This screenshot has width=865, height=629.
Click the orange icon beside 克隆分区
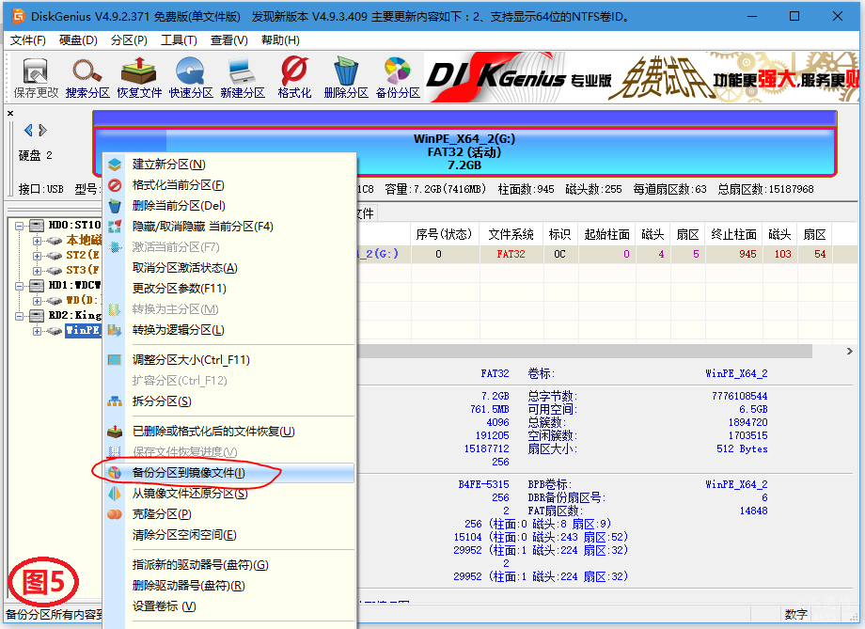click(x=114, y=514)
